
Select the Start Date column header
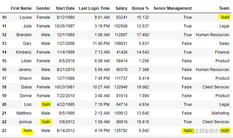pyautogui.click(x=65, y=8)
